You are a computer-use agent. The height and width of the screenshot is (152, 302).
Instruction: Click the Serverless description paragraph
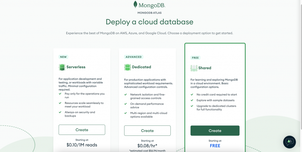pyautogui.click(x=81, y=84)
